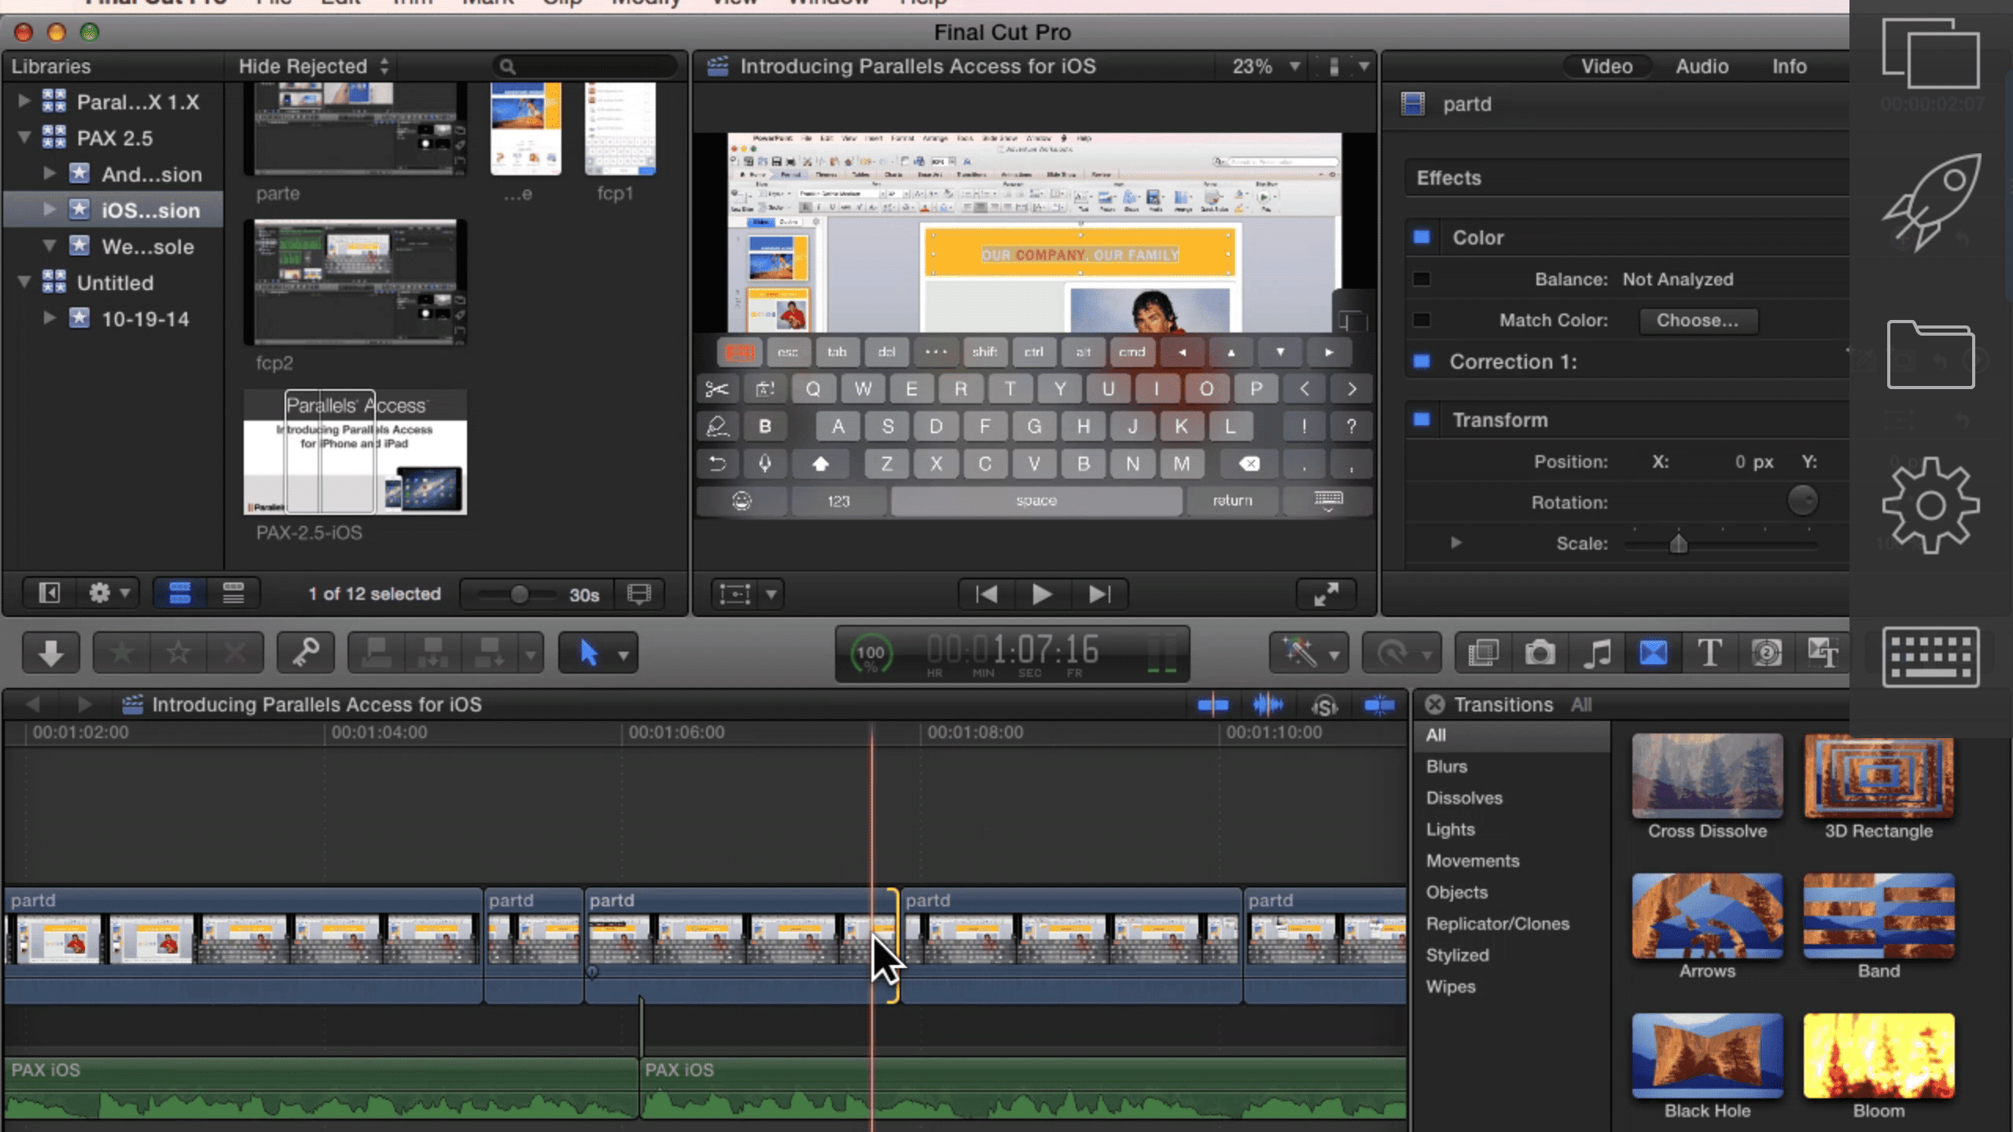Open the Parallels Access keyboard icon
Screen dimensions: 2013x1132
(1930, 656)
